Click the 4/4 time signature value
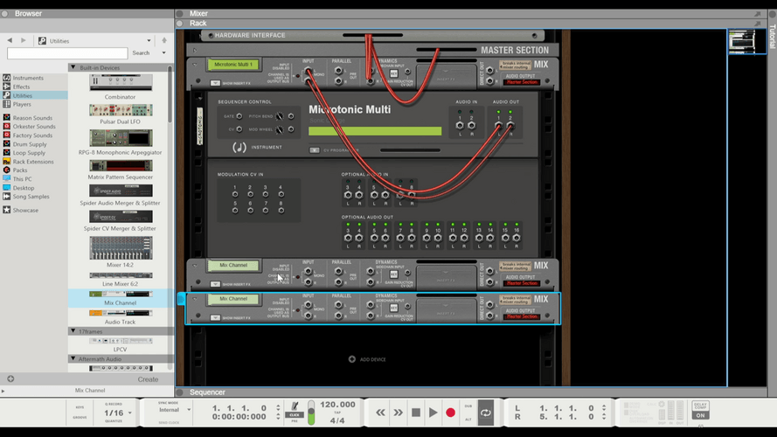The width and height of the screenshot is (777, 437). pyautogui.click(x=337, y=420)
